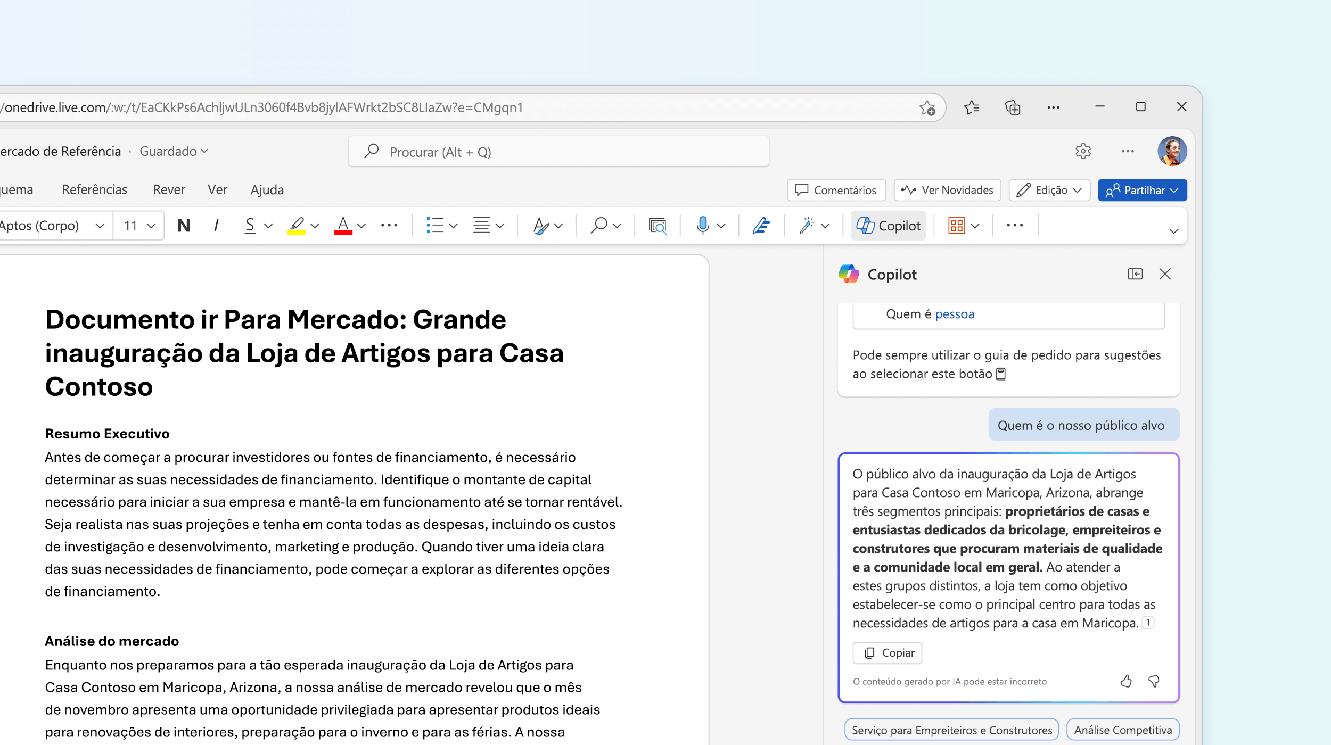The height and width of the screenshot is (745, 1331).
Task: Click the prompt guide notebook icon
Action: pos(1001,374)
